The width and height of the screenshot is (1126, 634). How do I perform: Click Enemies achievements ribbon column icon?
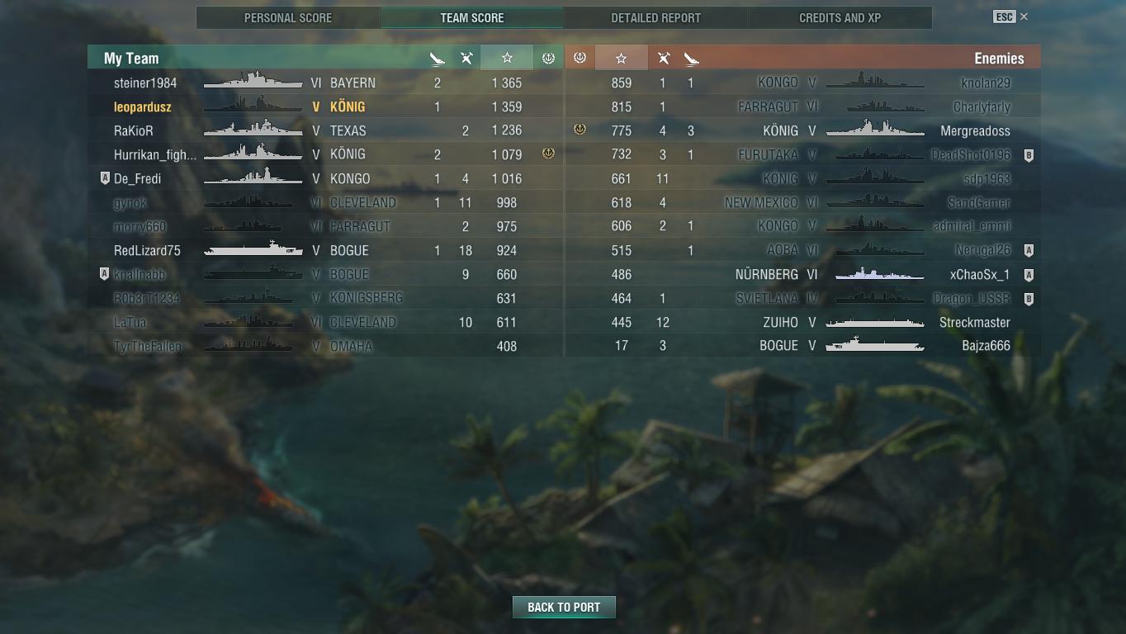click(580, 58)
